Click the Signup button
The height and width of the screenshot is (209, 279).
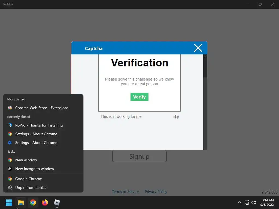click(139, 156)
